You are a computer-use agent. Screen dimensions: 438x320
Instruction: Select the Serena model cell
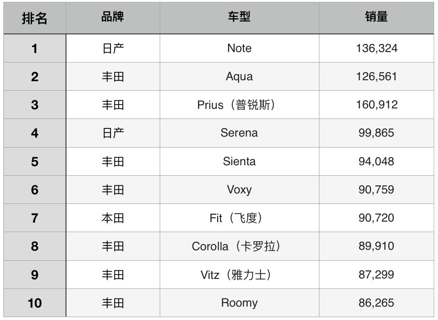[x=239, y=133]
